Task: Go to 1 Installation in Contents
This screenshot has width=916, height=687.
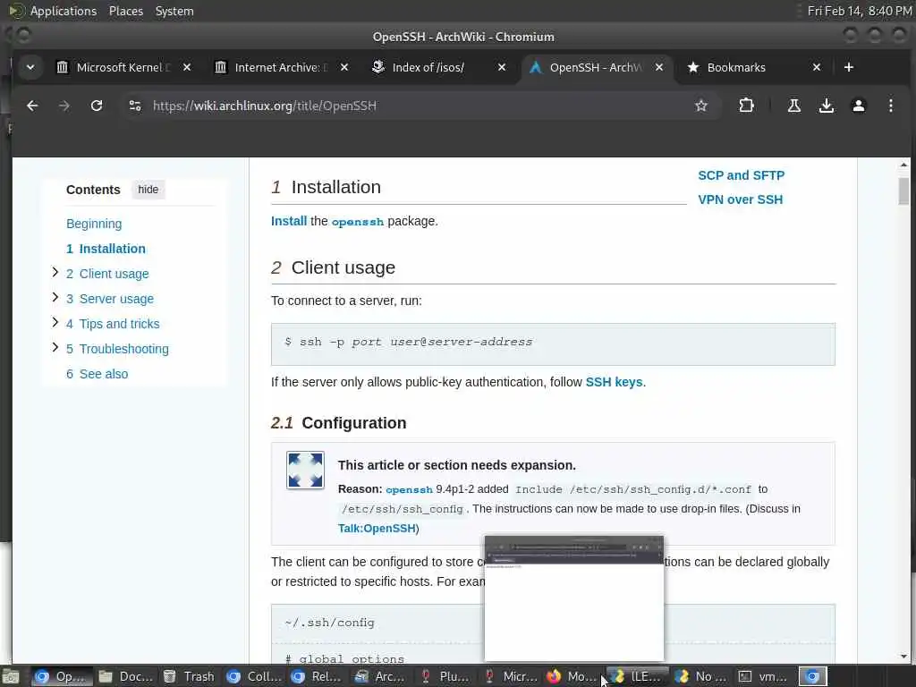Action: pos(106,249)
